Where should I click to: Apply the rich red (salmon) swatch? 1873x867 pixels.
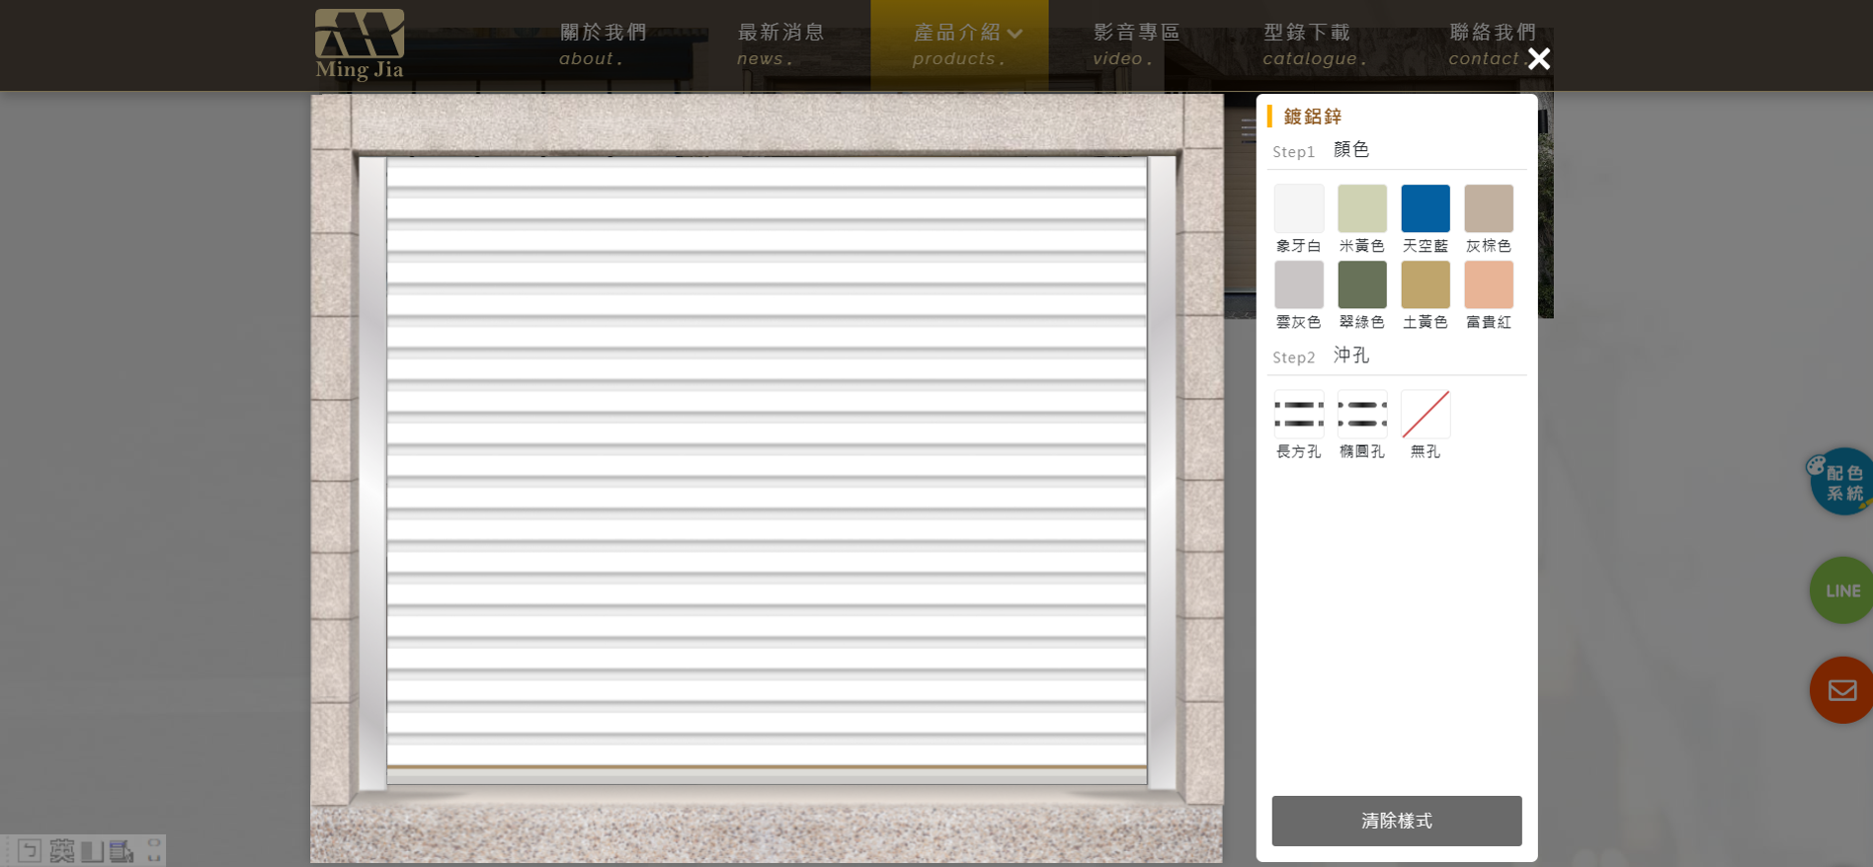[x=1488, y=285]
